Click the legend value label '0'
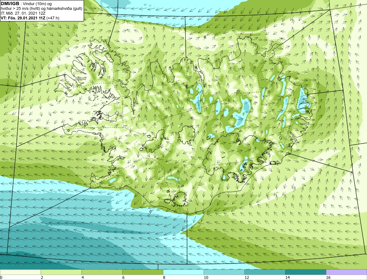367x280 pixels. (1, 277)
